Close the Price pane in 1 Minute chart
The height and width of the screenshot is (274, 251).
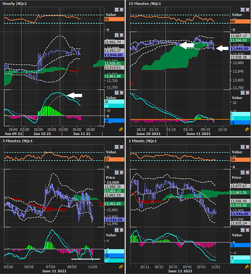247,172
